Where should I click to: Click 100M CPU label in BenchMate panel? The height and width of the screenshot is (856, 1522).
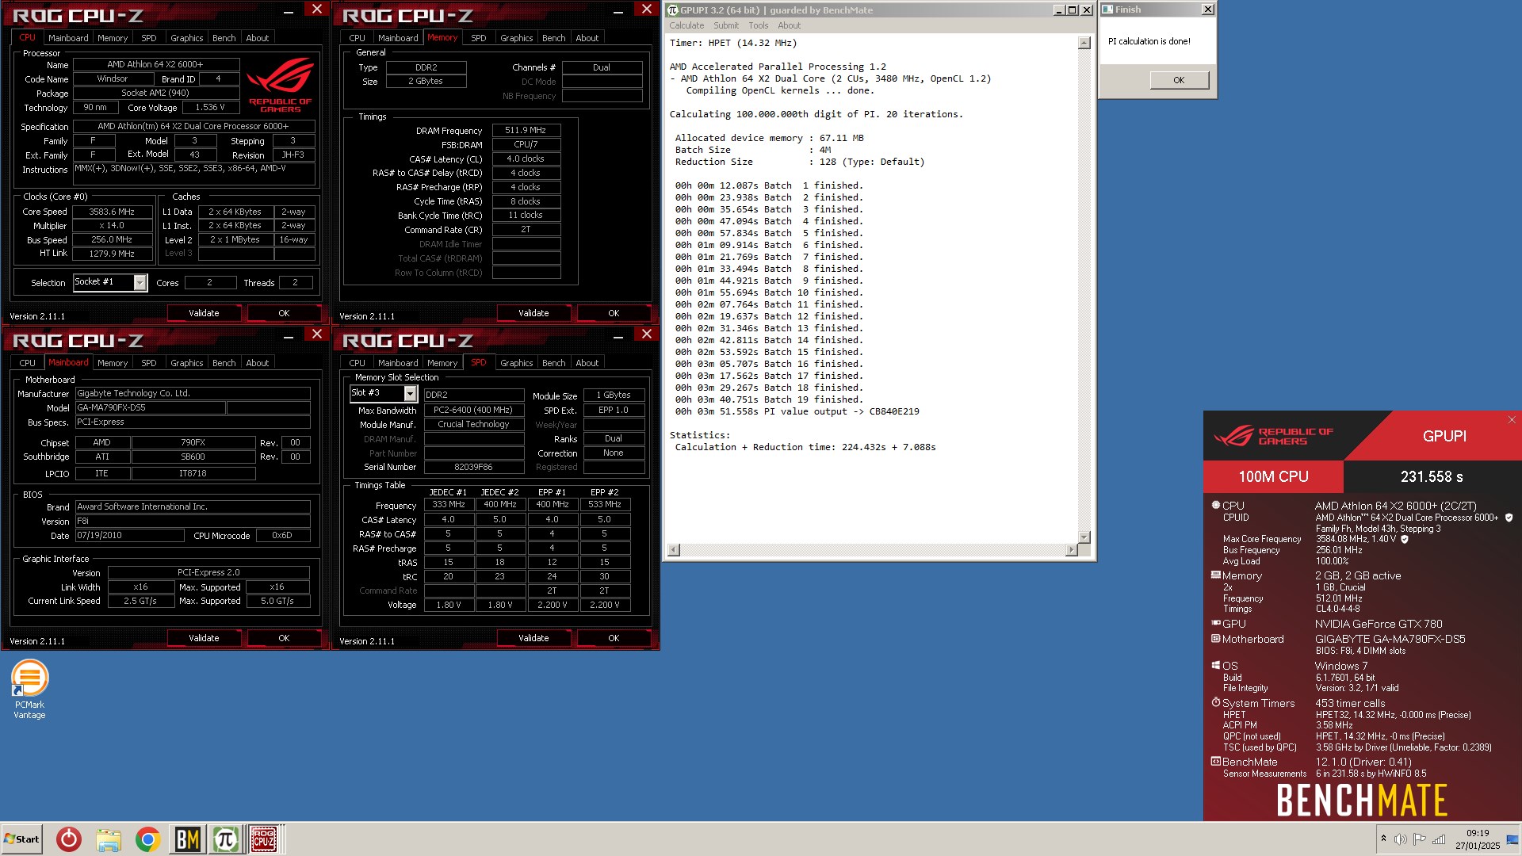tap(1273, 476)
